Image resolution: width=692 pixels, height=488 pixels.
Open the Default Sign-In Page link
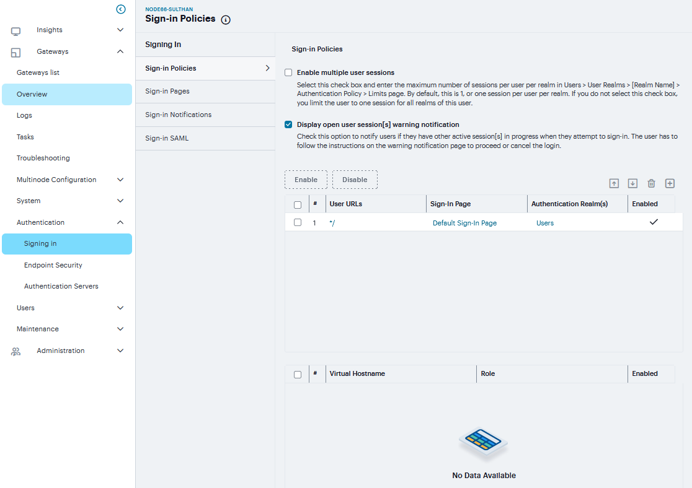click(464, 222)
